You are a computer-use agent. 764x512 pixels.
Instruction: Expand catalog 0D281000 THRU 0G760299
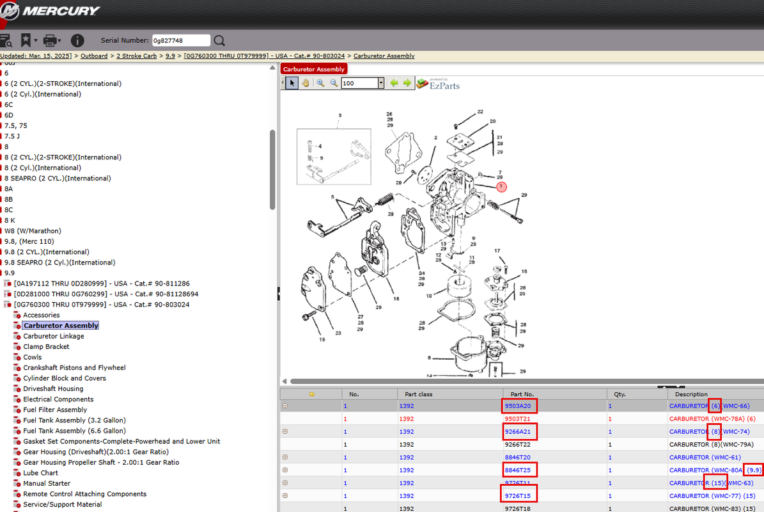[7, 294]
